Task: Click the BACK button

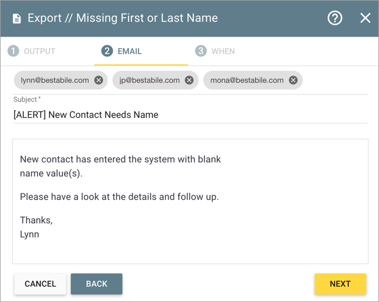Action: (97, 284)
